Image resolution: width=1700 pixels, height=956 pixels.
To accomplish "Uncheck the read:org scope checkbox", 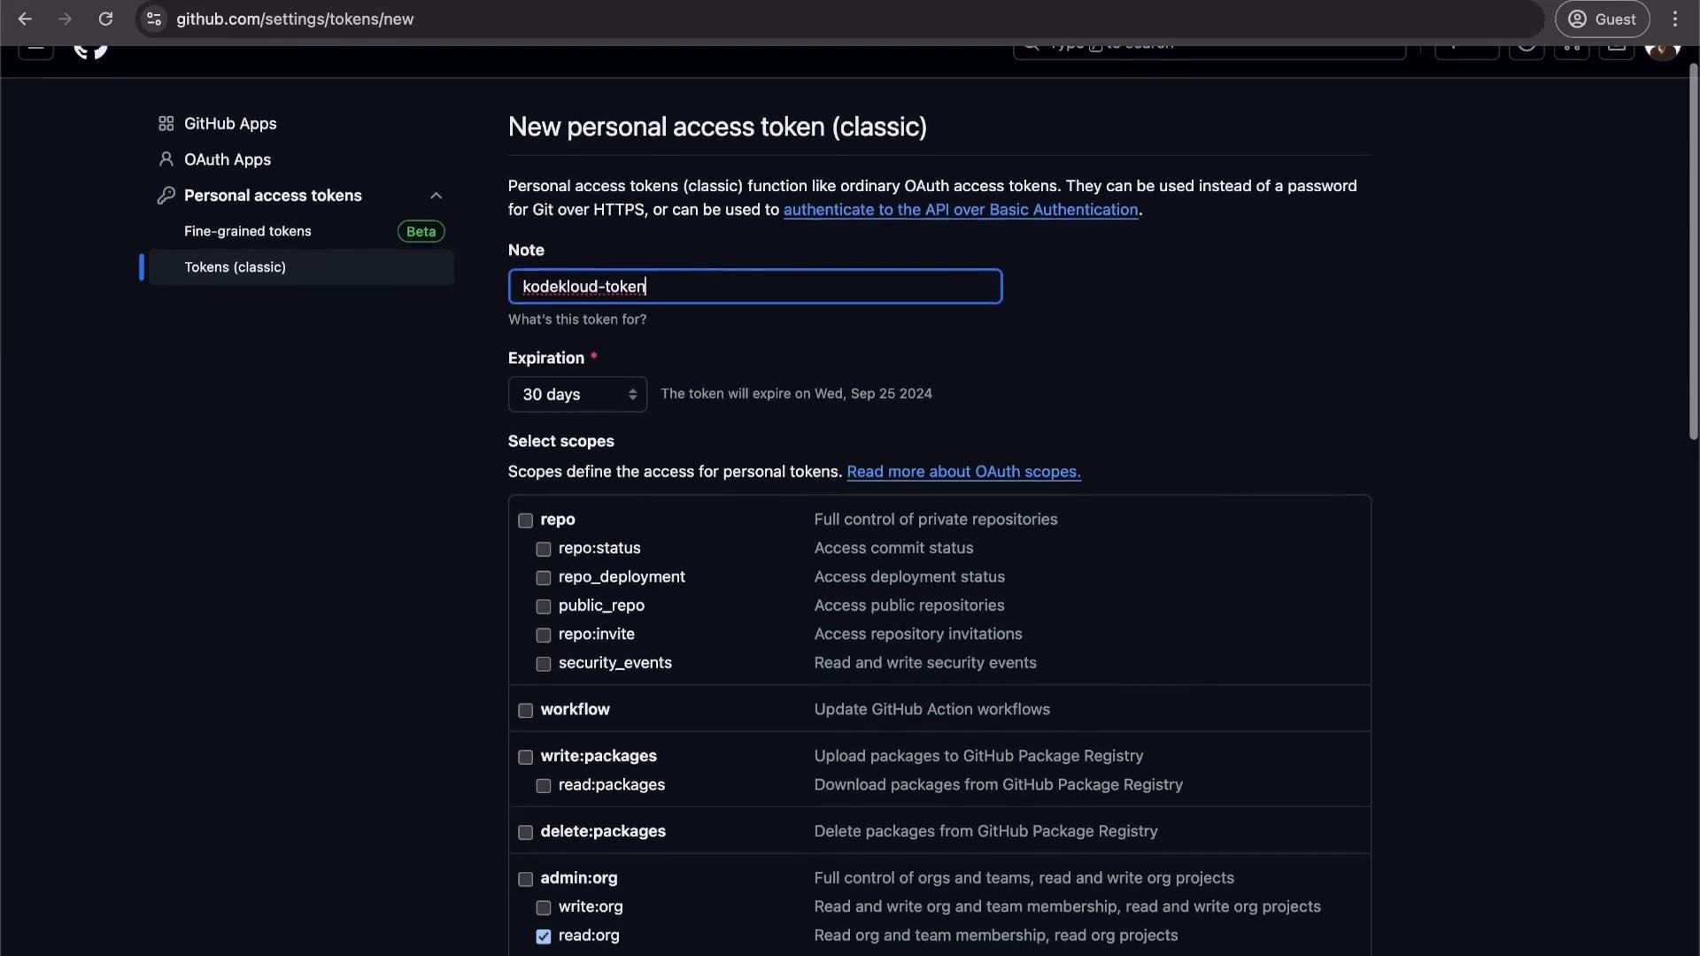I will point(544,937).
